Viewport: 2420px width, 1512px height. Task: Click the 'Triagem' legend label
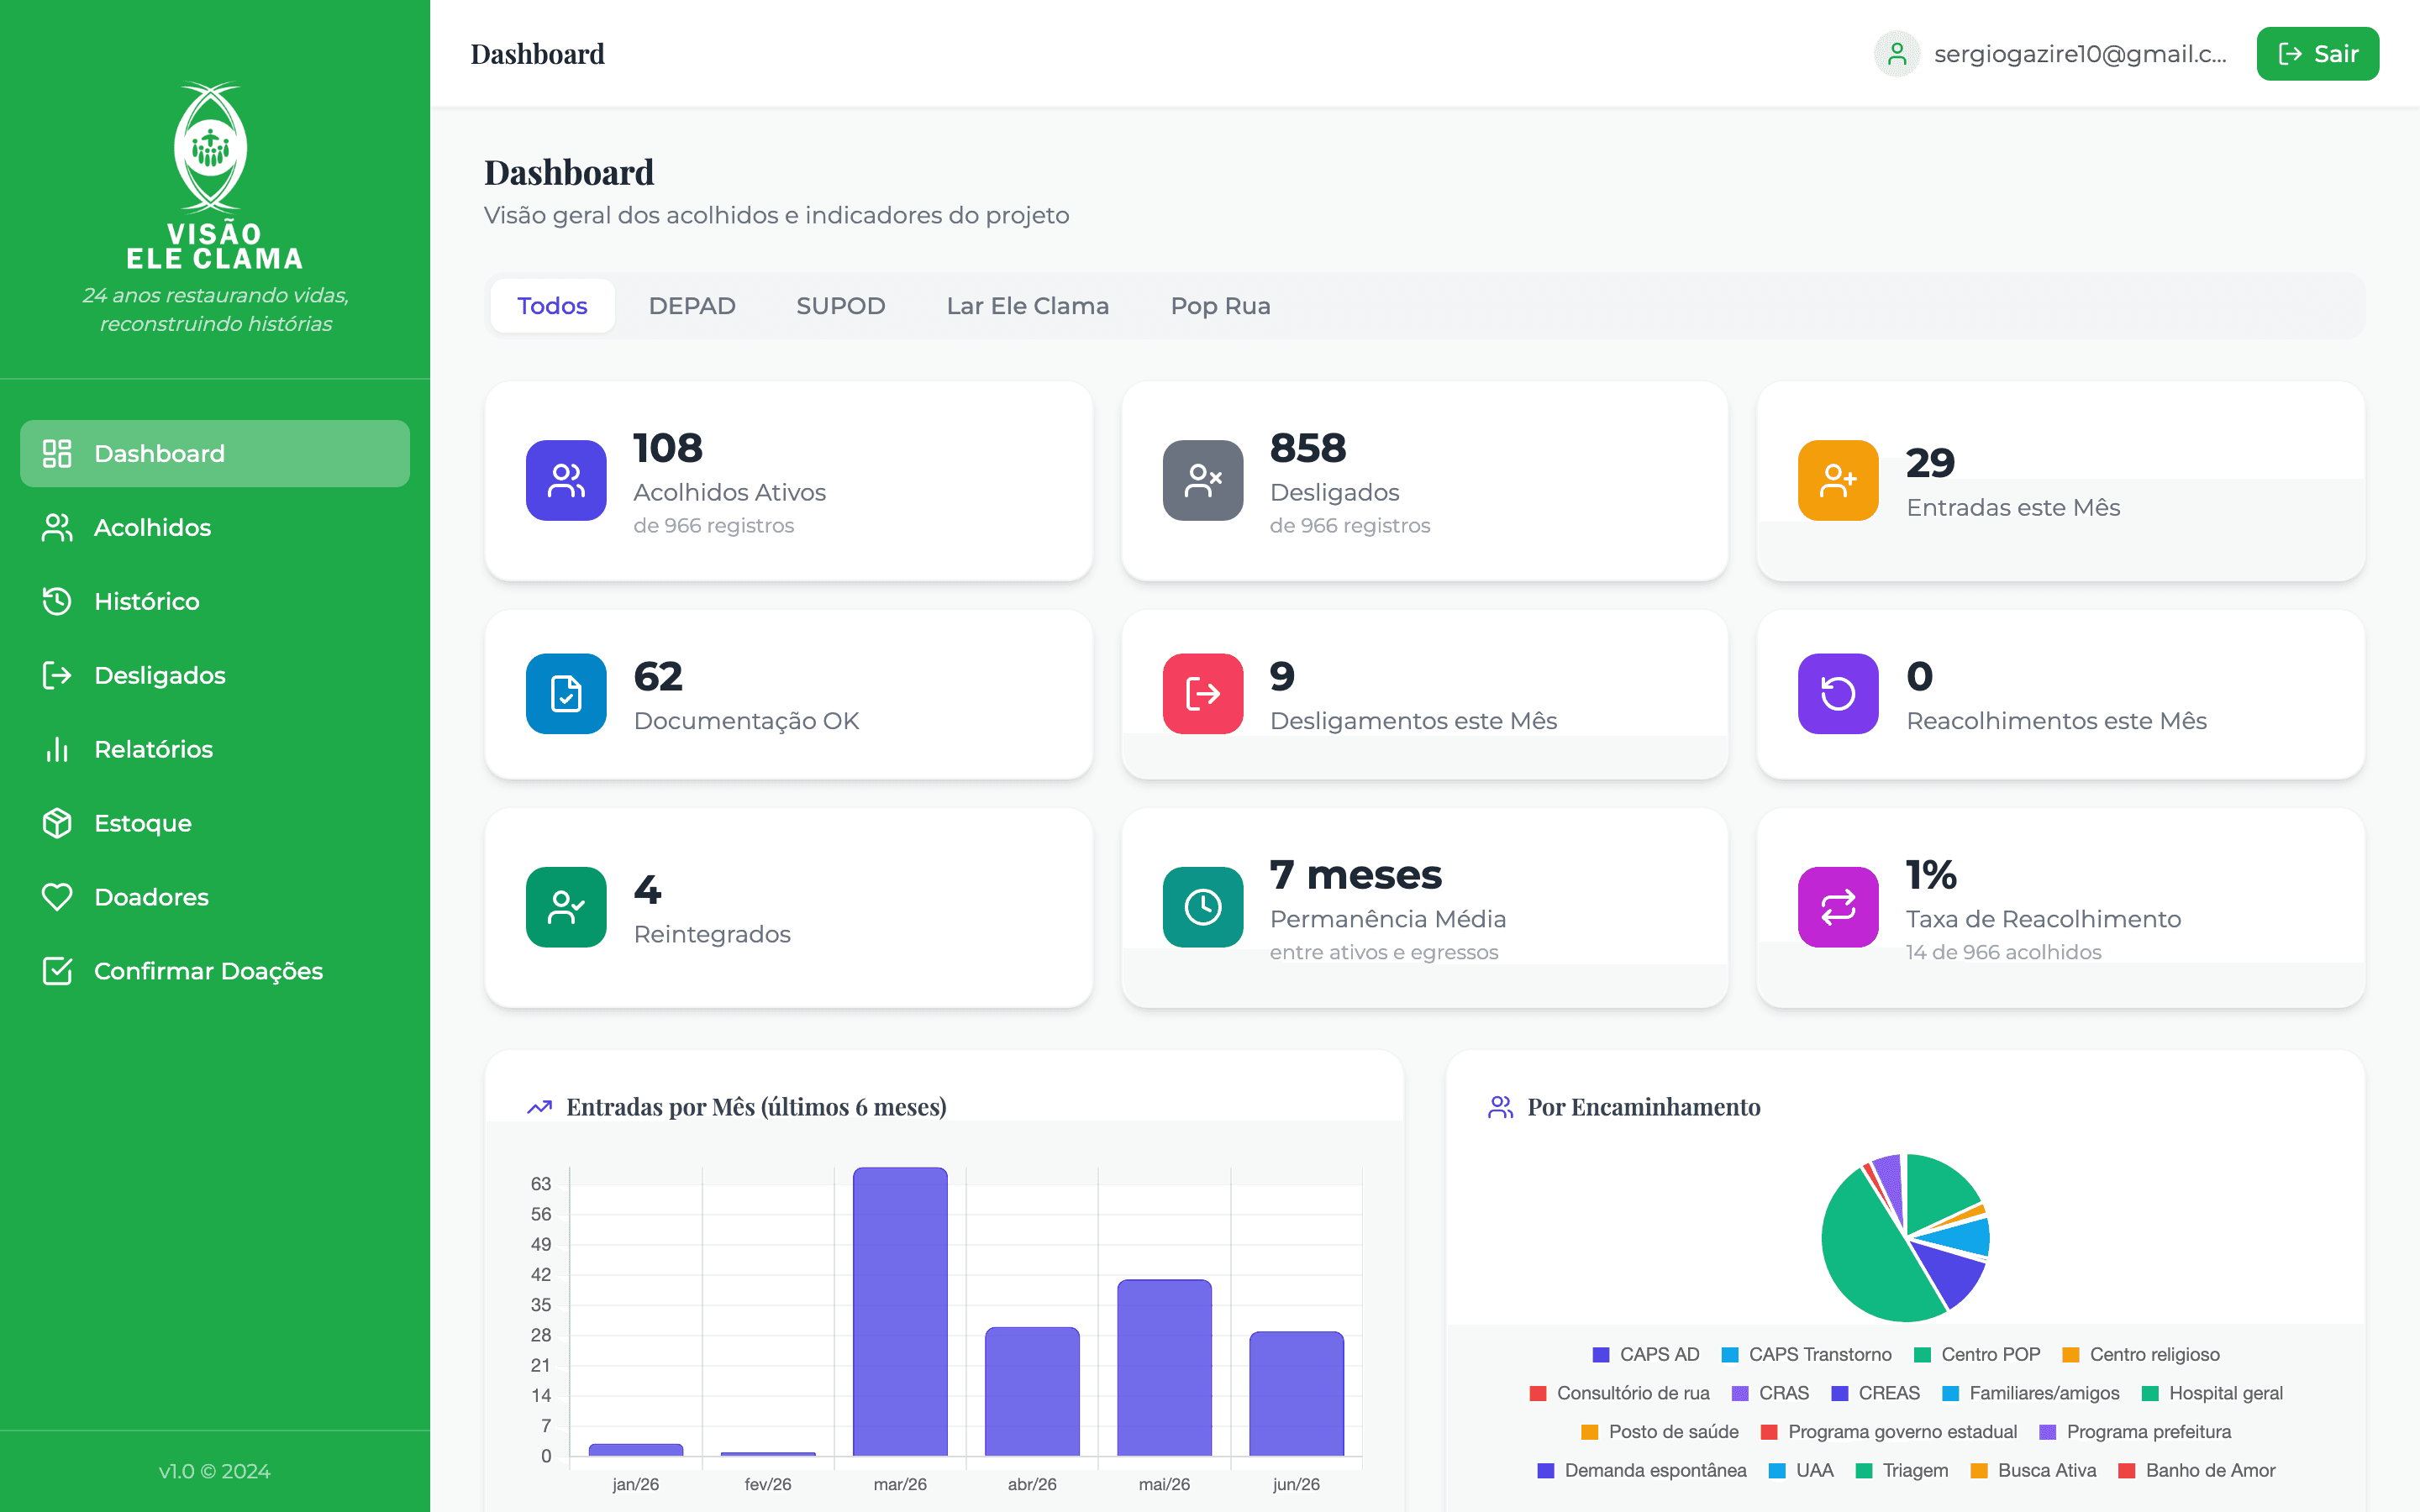1915,1471
